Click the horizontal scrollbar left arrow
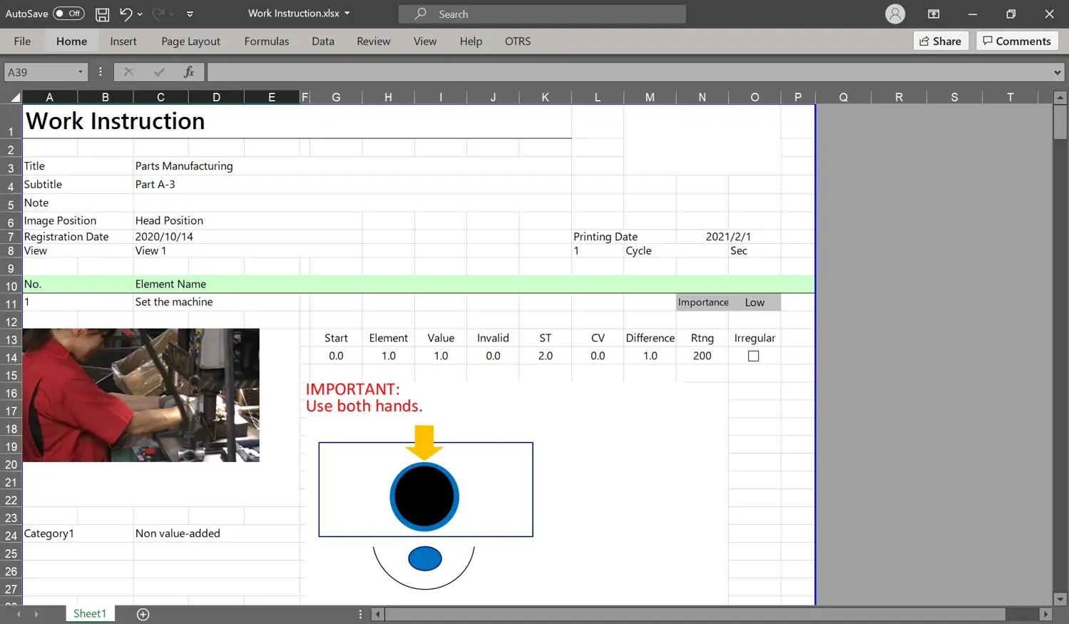The image size is (1069, 624). tap(378, 614)
